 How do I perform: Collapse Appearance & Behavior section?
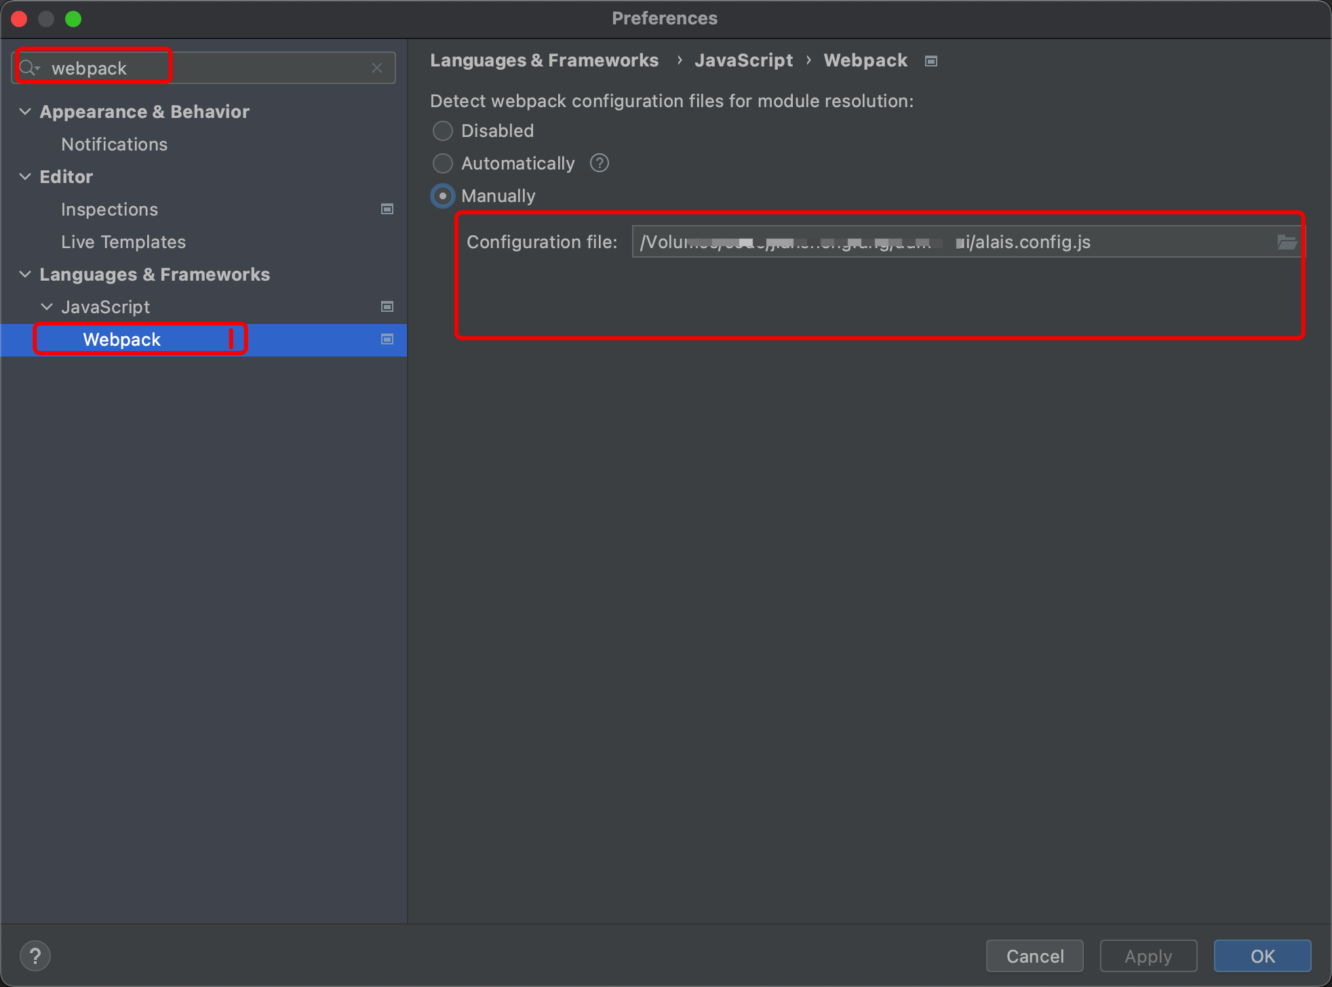pos(25,111)
